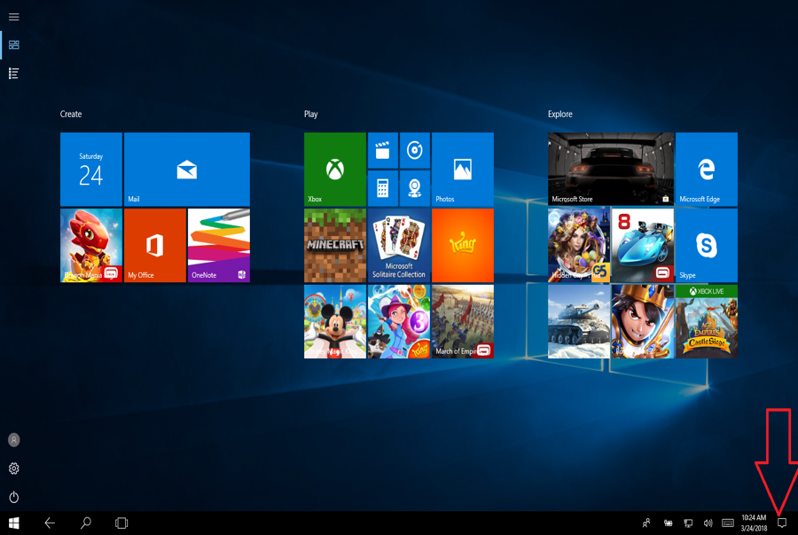The height and width of the screenshot is (535, 798).
Task: Open the My Office tile
Action: [x=154, y=246]
